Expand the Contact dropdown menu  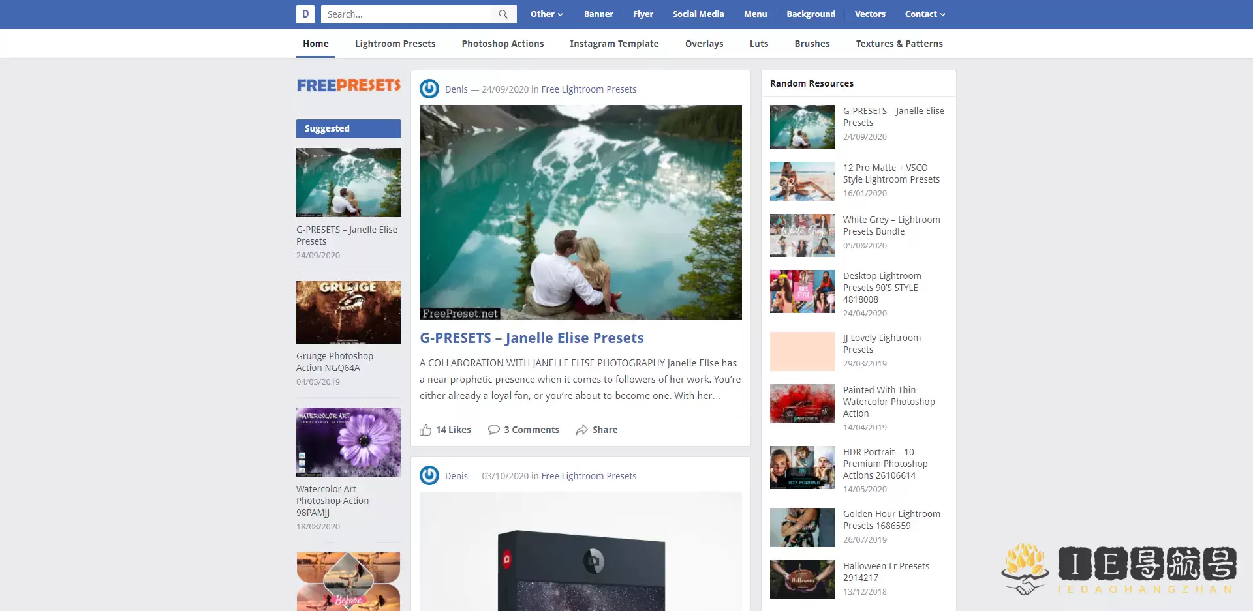pos(925,14)
